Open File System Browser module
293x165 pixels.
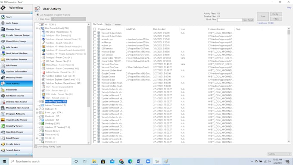16,59
